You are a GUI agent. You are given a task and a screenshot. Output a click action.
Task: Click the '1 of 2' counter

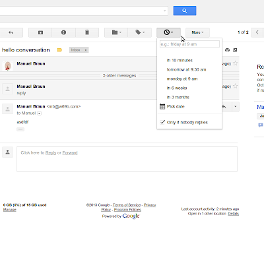(243, 32)
